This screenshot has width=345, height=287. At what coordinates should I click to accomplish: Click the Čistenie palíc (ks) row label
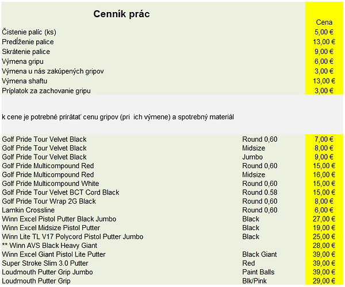[x=29, y=32]
